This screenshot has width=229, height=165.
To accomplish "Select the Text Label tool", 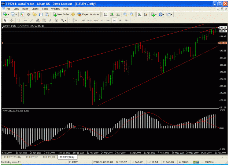I will [56, 20].
